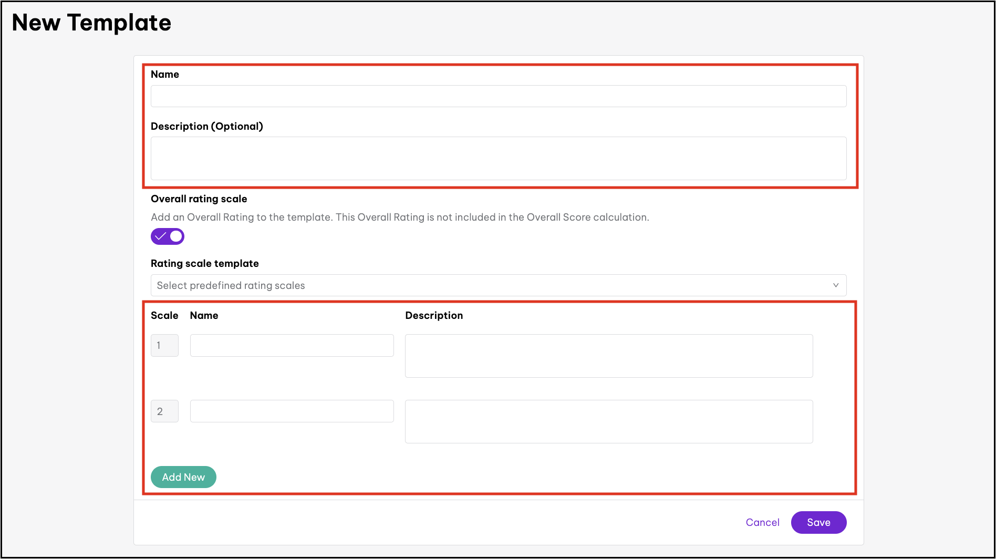Click the Name field for scale 1
This screenshot has height=559, width=996.
(292, 346)
